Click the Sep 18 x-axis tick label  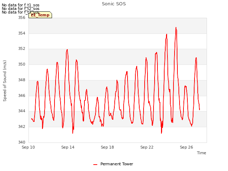pyautogui.click(x=107, y=147)
